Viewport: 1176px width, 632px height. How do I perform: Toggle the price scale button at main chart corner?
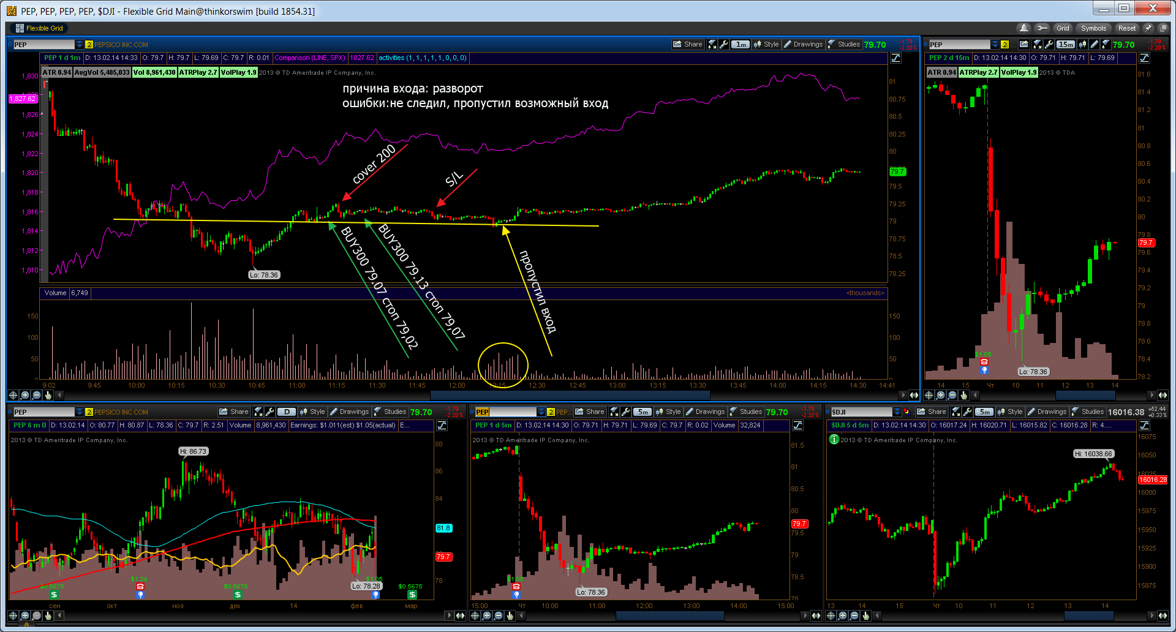895,58
